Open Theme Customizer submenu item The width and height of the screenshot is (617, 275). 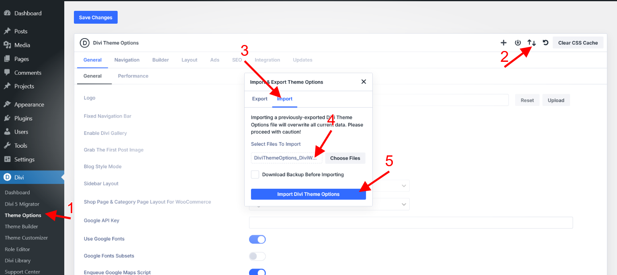click(26, 238)
